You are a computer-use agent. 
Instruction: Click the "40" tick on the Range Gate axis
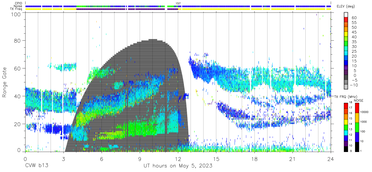(x=17, y=96)
